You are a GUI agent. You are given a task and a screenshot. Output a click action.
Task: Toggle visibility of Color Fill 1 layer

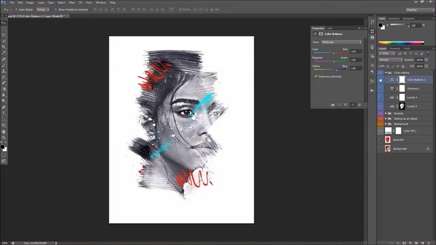(380, 131)
